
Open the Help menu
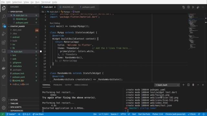[54, 2]
